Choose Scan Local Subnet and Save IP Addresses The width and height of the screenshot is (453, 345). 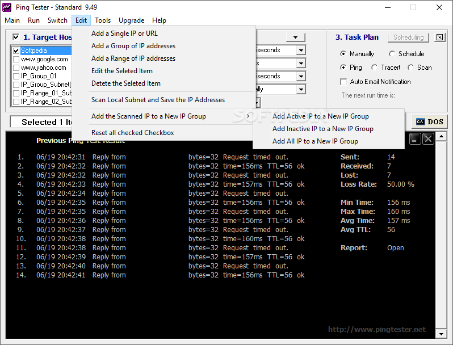[163, 100]
